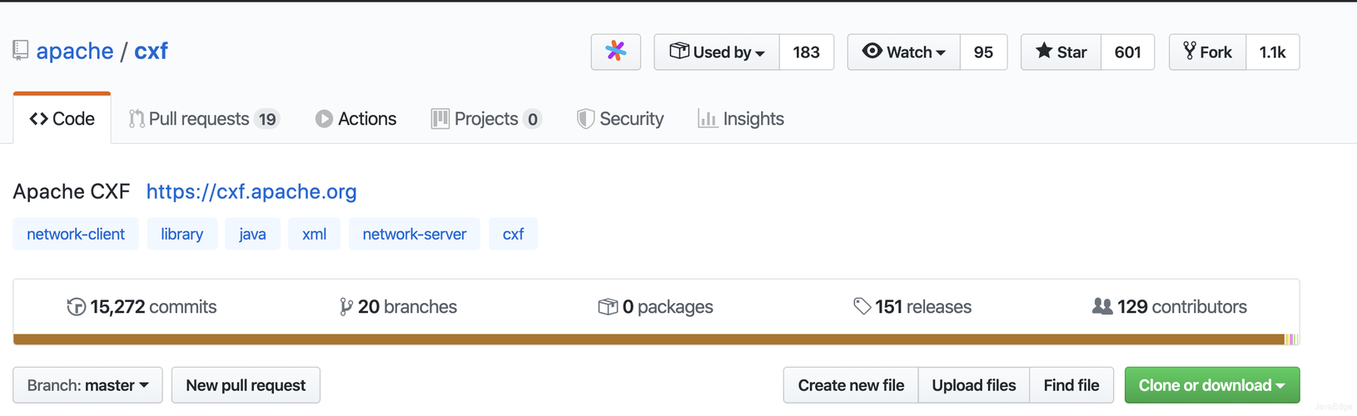This screenshot has width=1357, height=416.
Task: Click the Security shield icon
Action: pos(585,119)
